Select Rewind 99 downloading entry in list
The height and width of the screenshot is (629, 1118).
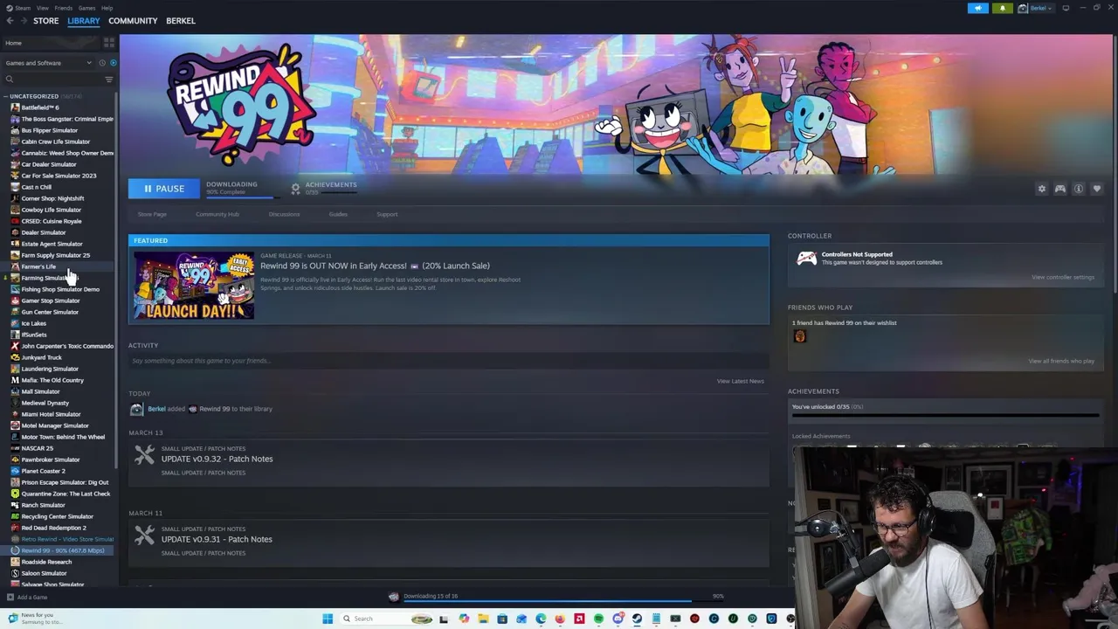[x=59, y=550]
